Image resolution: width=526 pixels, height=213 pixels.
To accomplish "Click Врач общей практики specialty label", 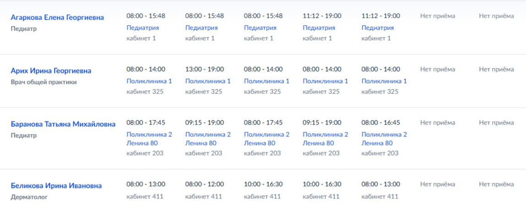I will coord(43,82).
